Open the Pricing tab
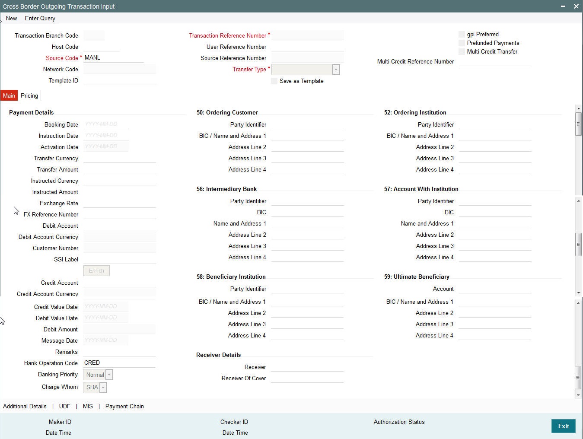The width and height of the screenshot is (583, 439). [29, 96]
